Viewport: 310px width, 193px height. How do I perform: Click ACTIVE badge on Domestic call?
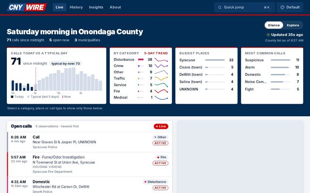click(160, 188)
